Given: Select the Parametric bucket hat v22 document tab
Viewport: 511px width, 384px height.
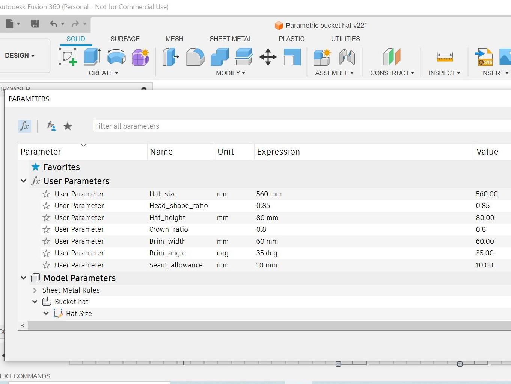Looking at the screenshot, I should (321, 25).
